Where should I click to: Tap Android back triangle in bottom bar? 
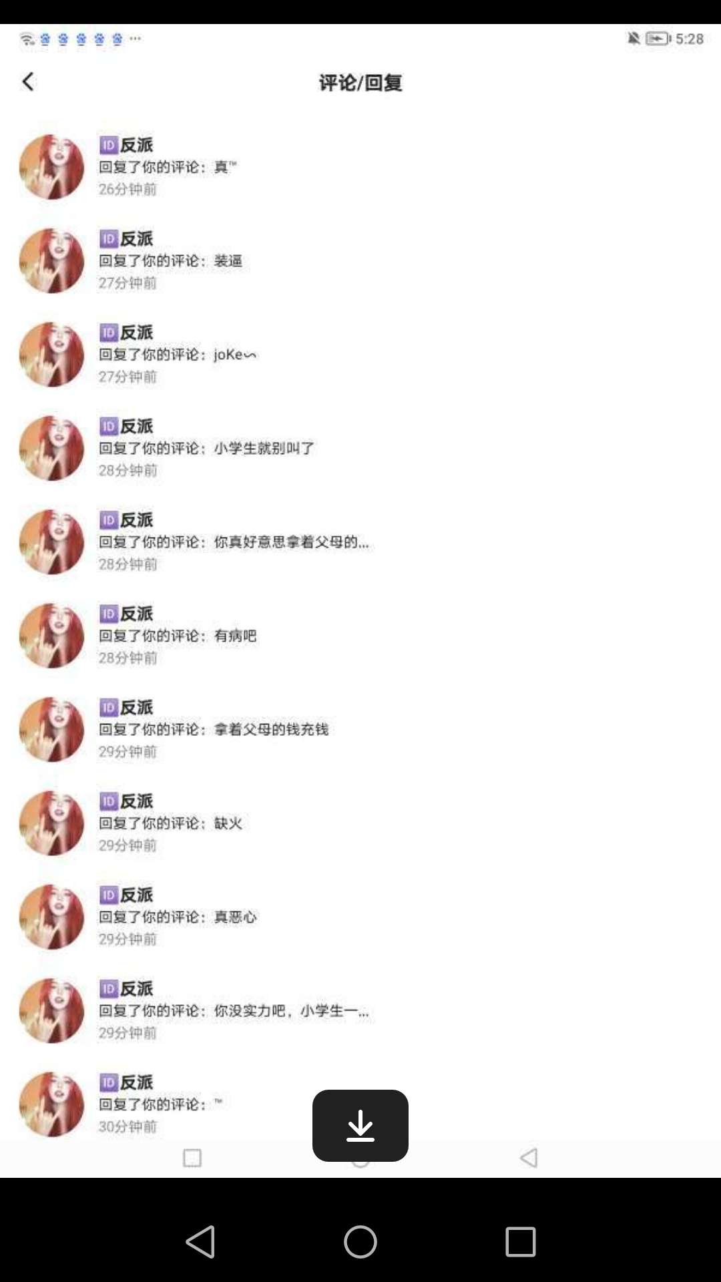pyautogui.click(x=200, y=1242)
